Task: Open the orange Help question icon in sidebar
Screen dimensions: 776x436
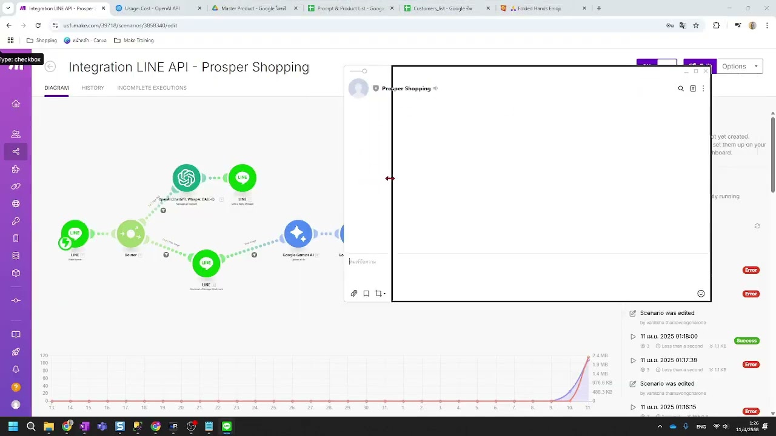Action: coord(16,387)
